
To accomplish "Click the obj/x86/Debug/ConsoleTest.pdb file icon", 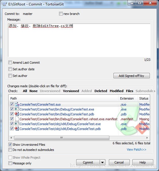I will point(17,129).
